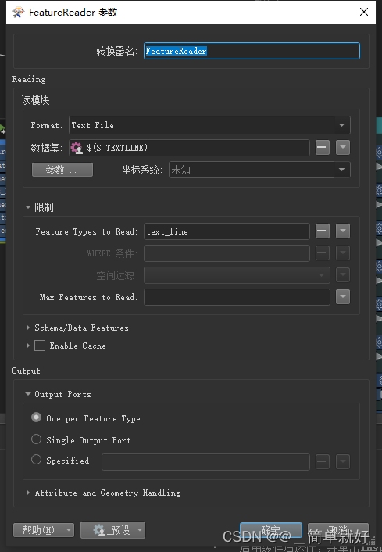Click into the 转换器名 name field
The image size is (382, 552).
252,51
